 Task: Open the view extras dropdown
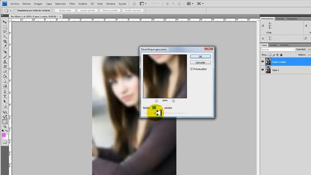[x=143, y=3]
